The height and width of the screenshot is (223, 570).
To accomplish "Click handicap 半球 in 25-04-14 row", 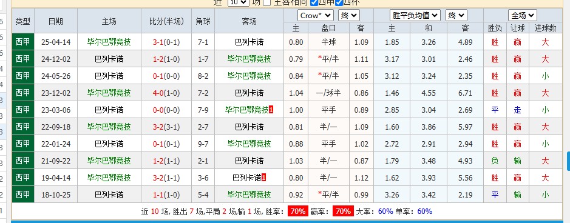I will pos(328,42).
